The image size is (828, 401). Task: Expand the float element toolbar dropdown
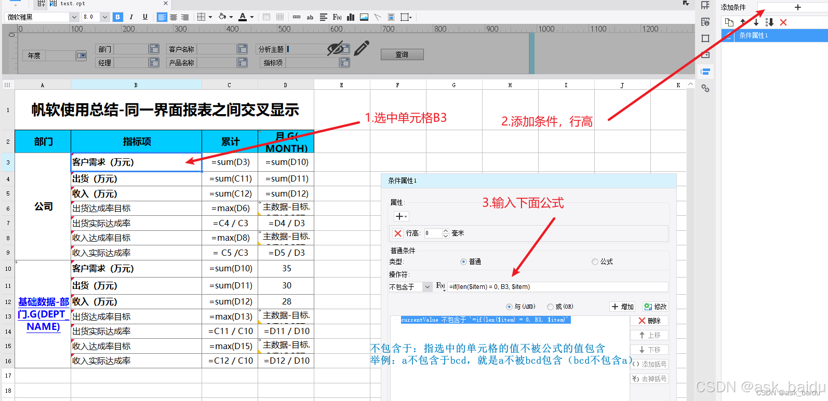point(410,17)
